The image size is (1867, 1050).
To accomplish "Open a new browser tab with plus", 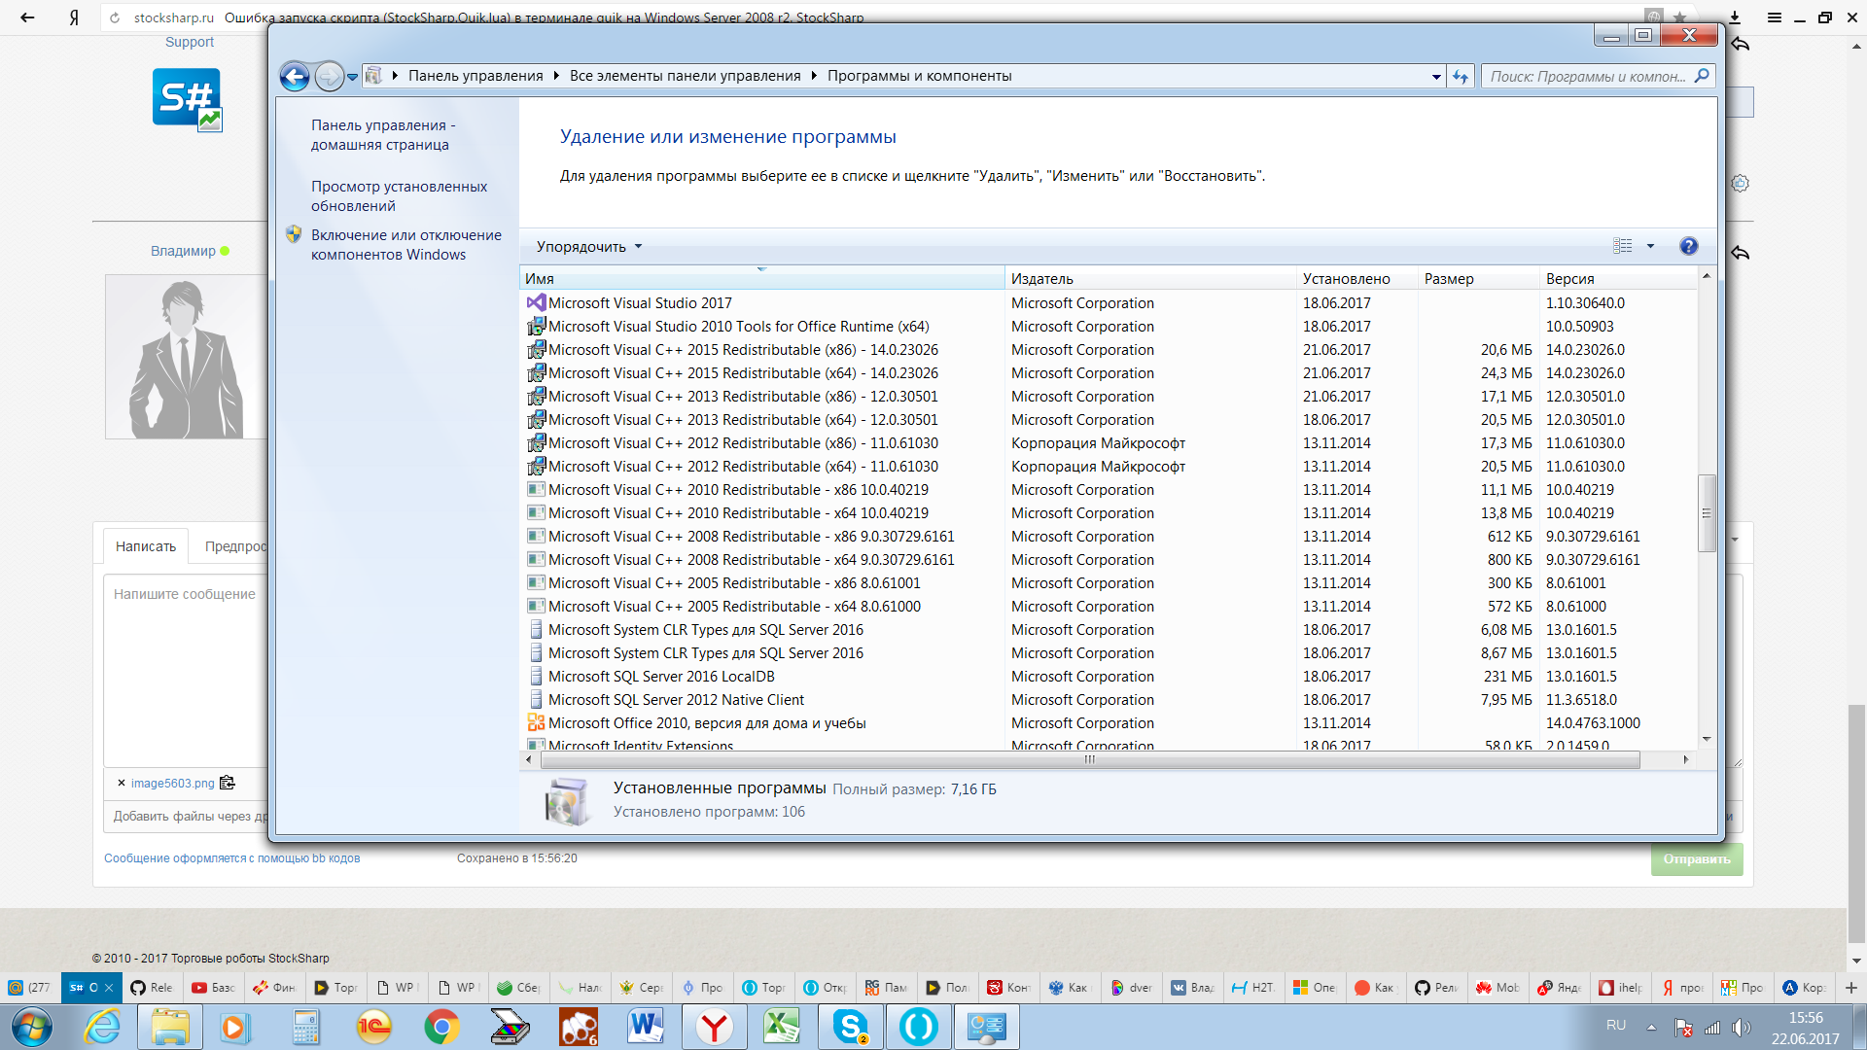I will pos(1851,988).
